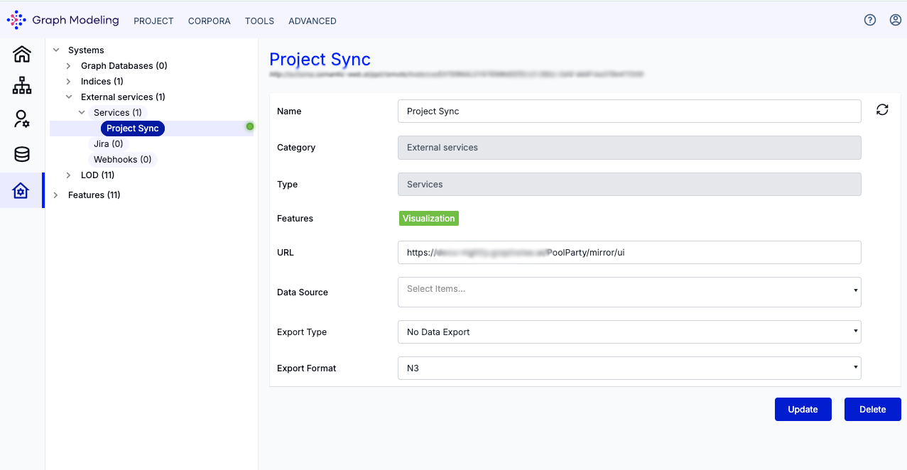Open the PROJECT menu

pos(153,21)
